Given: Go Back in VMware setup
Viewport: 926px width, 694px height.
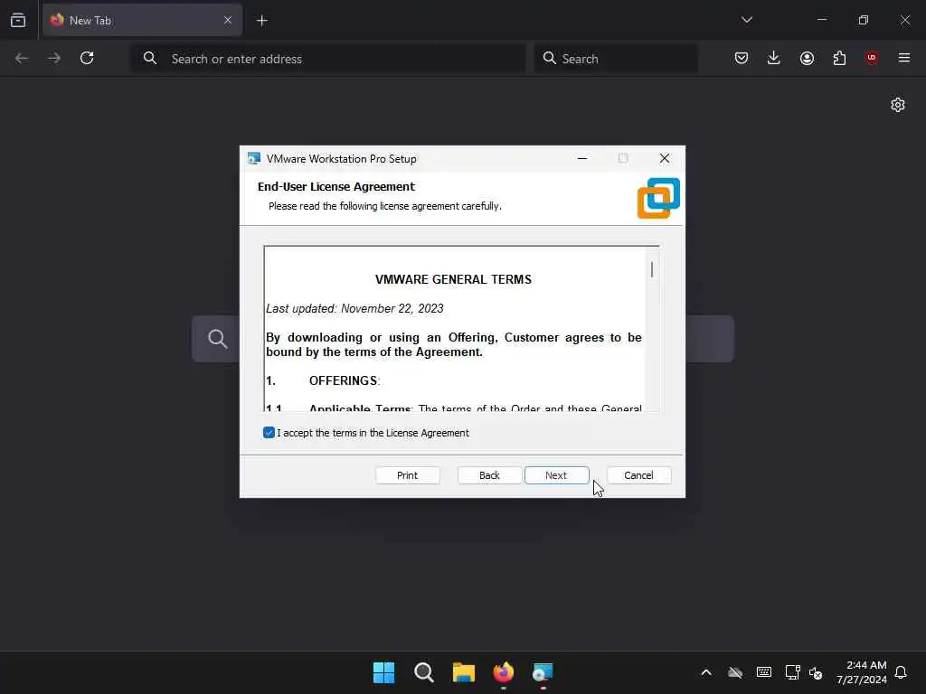Looking at the screenshot, I should 489,475.
